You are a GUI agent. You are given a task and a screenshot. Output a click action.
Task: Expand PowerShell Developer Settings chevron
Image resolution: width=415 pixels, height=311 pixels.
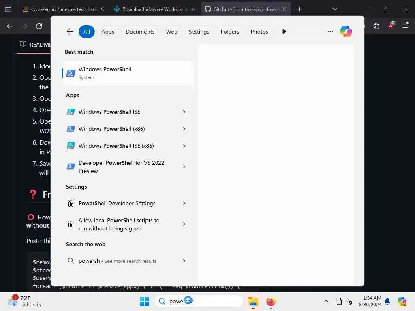(184, 203)
